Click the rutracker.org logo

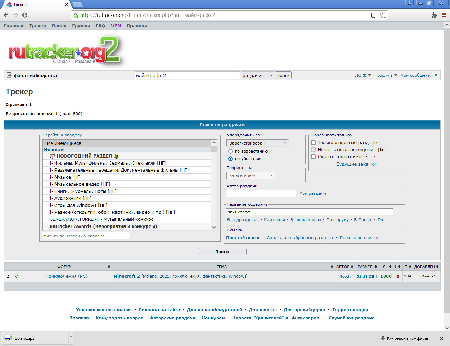[64, 51]
